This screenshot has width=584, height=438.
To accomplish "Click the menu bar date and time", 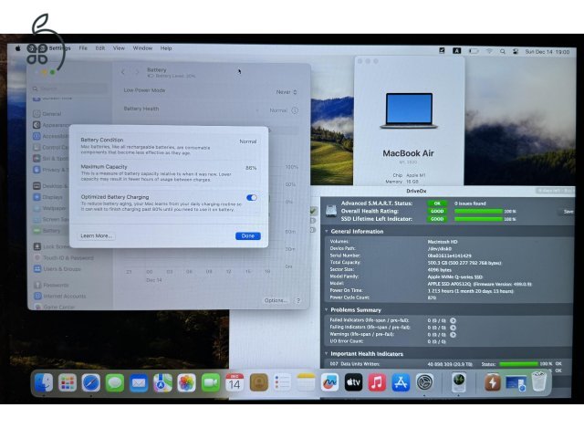I will pos(547,52).
